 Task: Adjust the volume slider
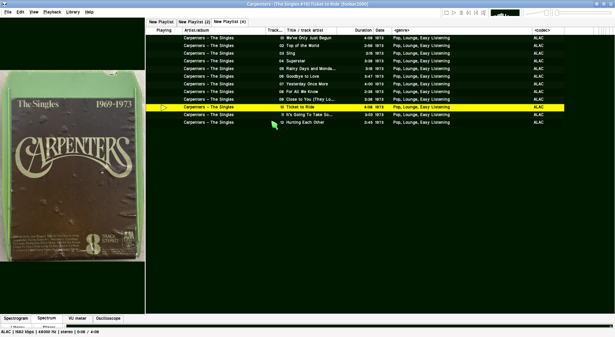pos(537,13)
